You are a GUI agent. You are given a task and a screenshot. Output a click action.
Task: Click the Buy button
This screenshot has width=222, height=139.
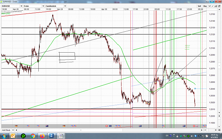[x=205, y=6]
